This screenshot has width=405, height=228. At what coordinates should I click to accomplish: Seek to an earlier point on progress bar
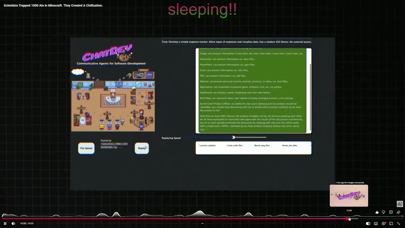pos(174,218)
